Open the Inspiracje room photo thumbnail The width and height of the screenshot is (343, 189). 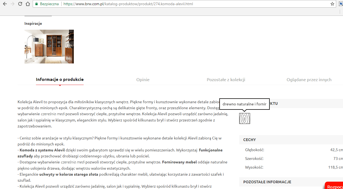(49, 47)
